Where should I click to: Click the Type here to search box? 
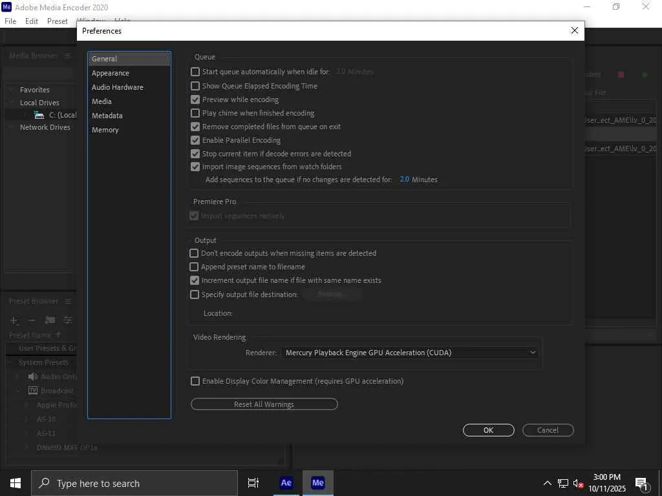coord(134,483)
